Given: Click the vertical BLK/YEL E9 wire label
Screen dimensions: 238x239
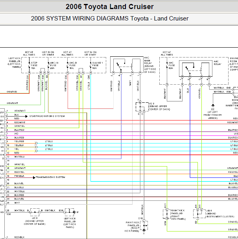Looking at the screenshot, I should pos(46,82).
